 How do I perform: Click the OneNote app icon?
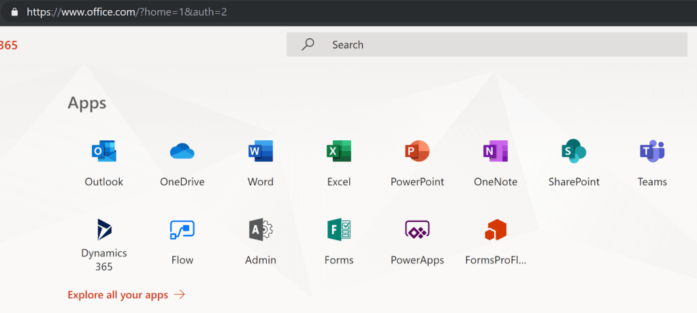coord(496,151)
